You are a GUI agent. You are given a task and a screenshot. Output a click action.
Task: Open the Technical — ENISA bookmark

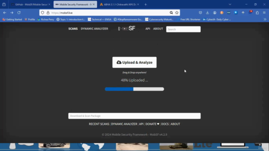click(100, 19)
